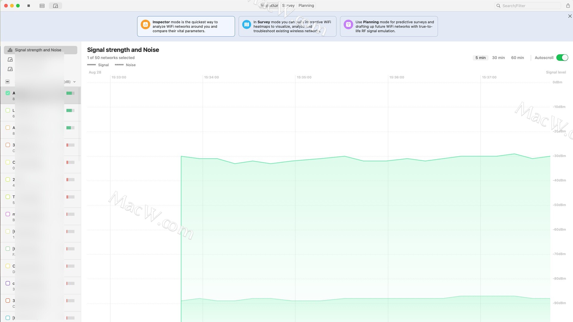Switch to the table list view icon
The width and height of the screenshot is (573, 322).
(x=42, y=6)
